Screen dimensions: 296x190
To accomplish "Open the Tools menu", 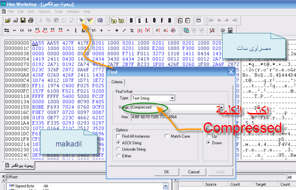I will click(58, 12).
